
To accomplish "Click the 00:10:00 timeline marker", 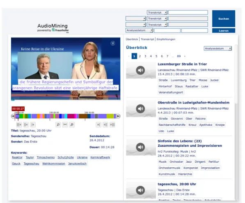I will 89,113.
